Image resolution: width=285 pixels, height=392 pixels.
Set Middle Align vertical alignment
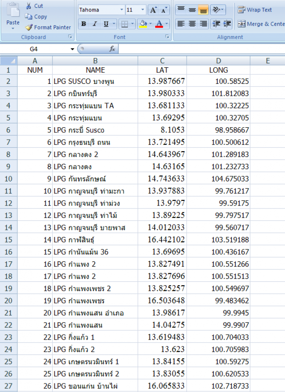coord(192,10)
